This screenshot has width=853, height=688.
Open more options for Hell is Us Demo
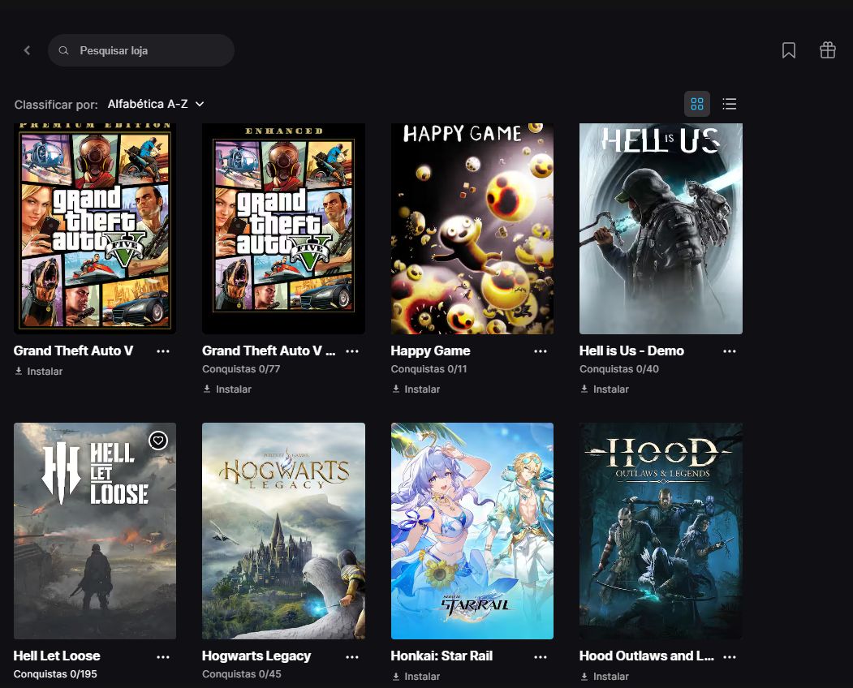730,351
